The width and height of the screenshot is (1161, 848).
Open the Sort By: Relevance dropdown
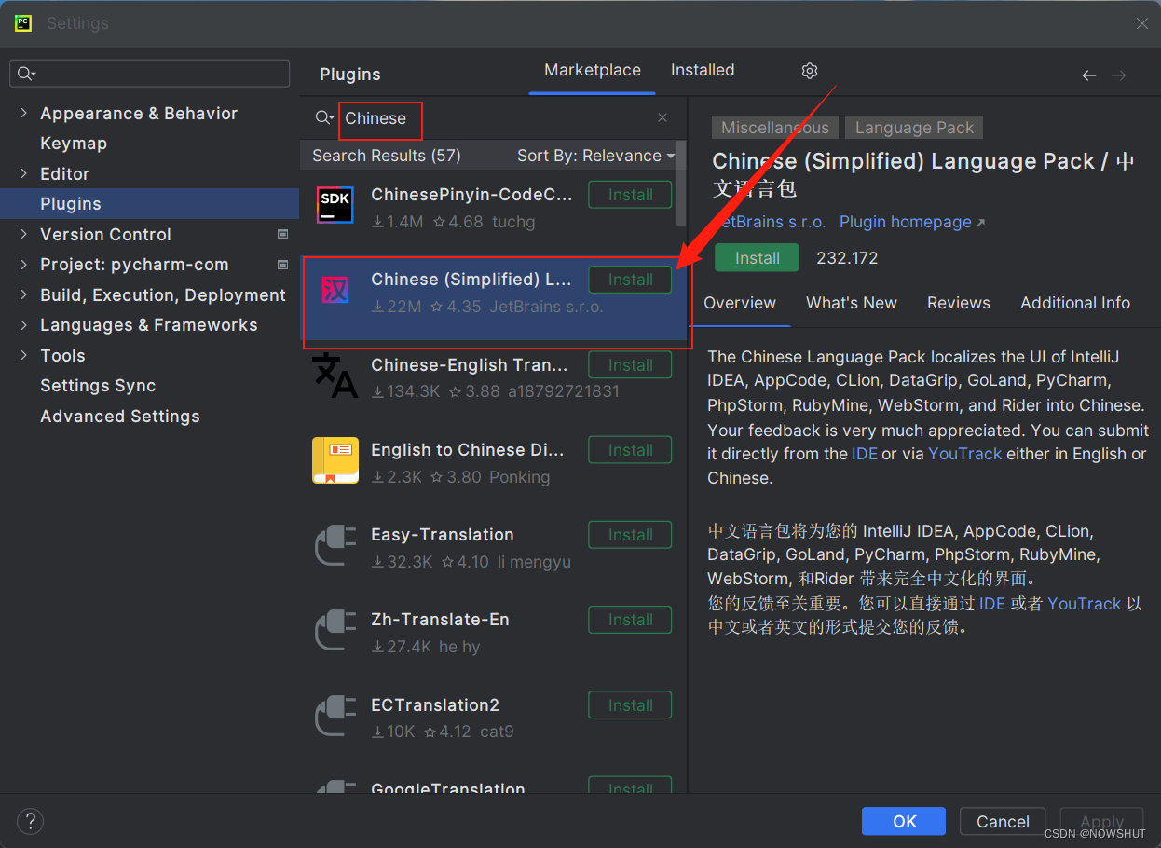tap(595, 156)
